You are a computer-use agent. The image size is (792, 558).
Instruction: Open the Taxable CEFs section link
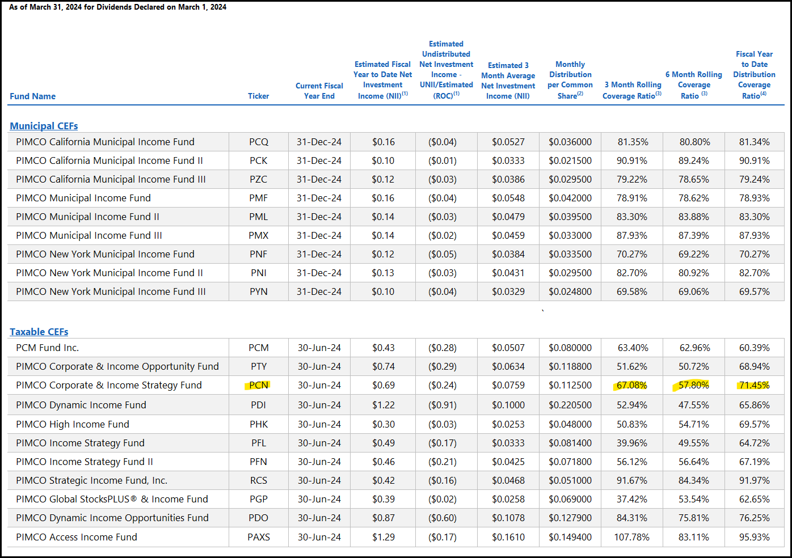click(x=39, y=332)
